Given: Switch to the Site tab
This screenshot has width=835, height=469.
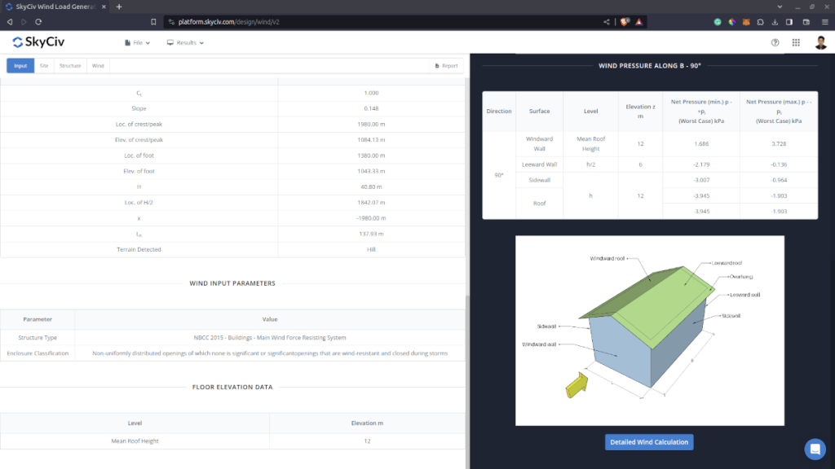Looking at the screenshot, I should [44, 65].
